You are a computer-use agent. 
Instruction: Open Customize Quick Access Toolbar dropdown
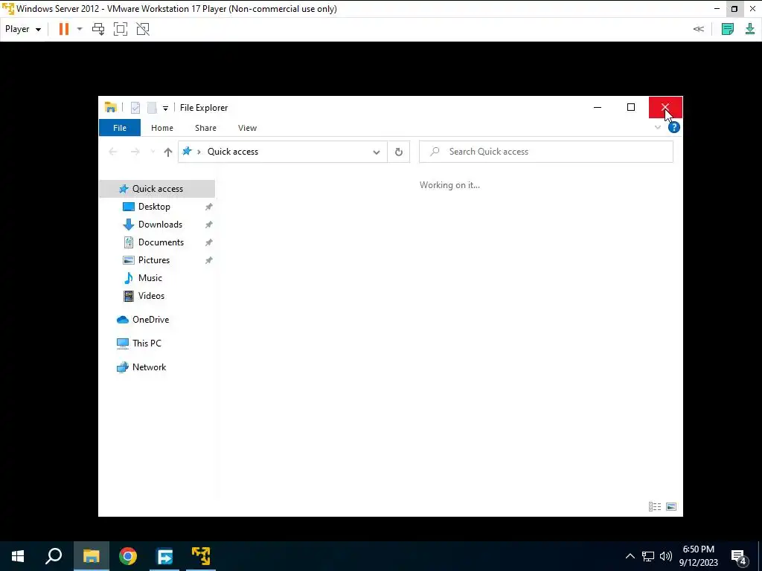point(165,109)
